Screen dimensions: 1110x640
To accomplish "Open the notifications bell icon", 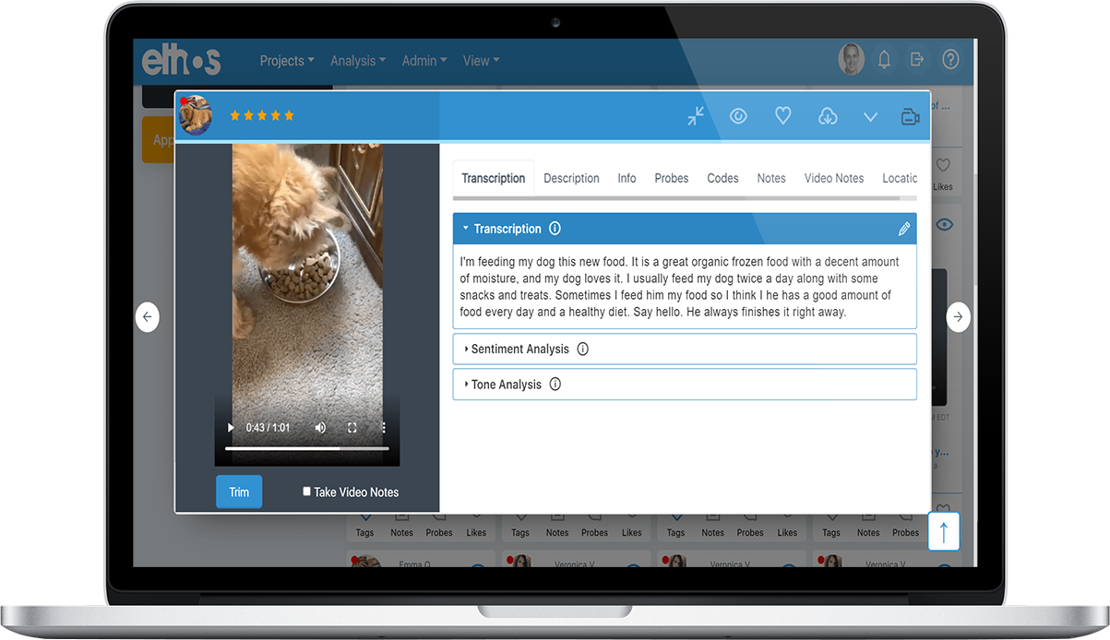I will click(x=884, y=59).
